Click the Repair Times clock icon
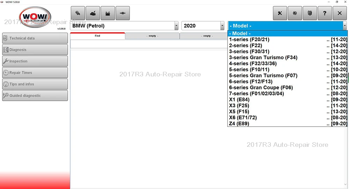Image resolution: width=349 pixels, height=189 pixels. point(6,73)
